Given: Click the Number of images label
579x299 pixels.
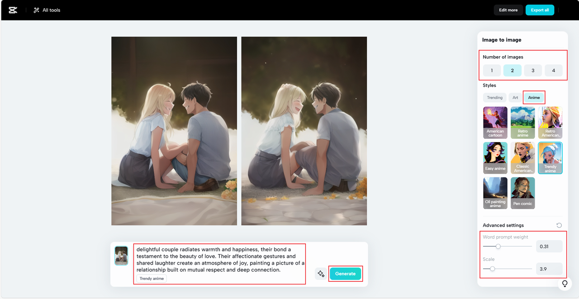Looking at the screenshot, I should click(503, 57).
